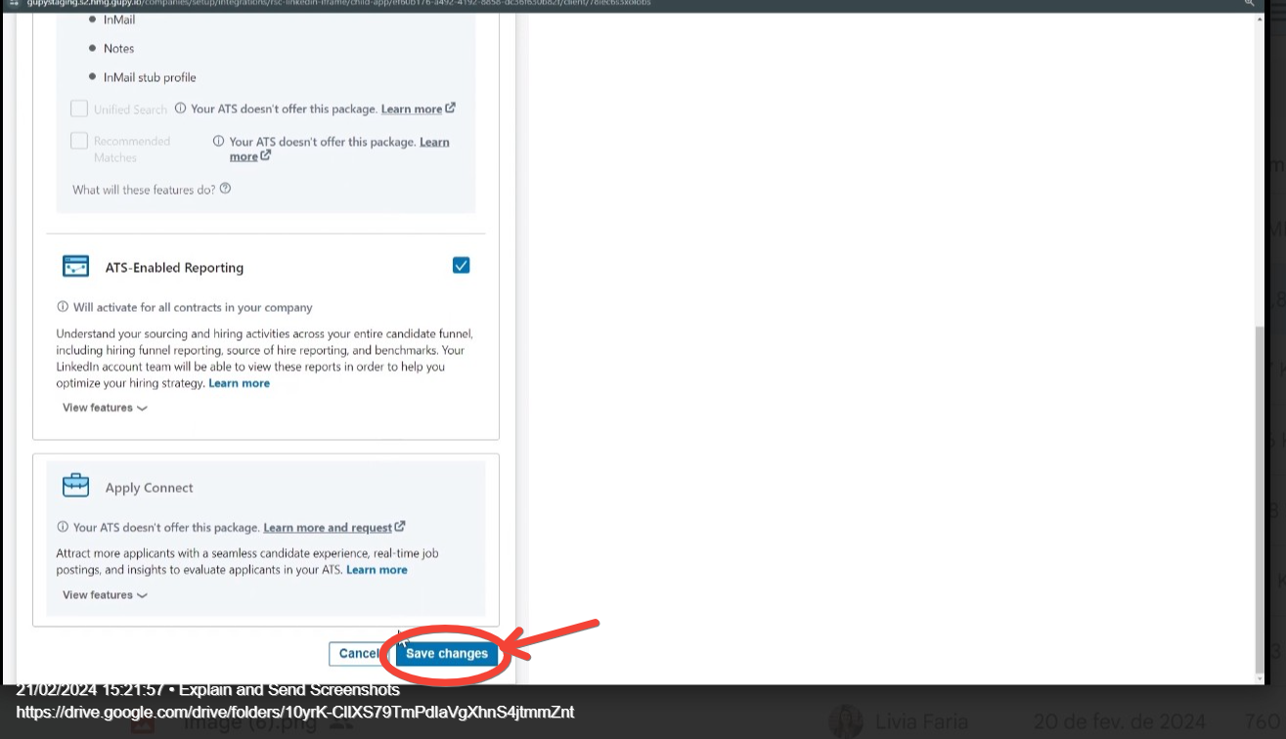The height and width of the screenshot is (739, 1286).
Task: Open 'Learn more and request' link
Action: pos(328,528)
